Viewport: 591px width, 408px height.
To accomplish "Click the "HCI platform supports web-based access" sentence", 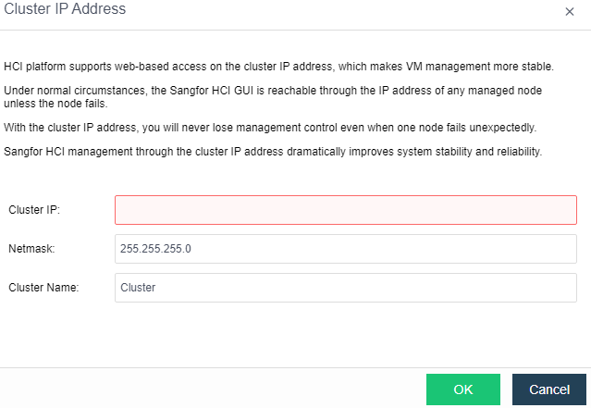I will [x=278, y=67].
